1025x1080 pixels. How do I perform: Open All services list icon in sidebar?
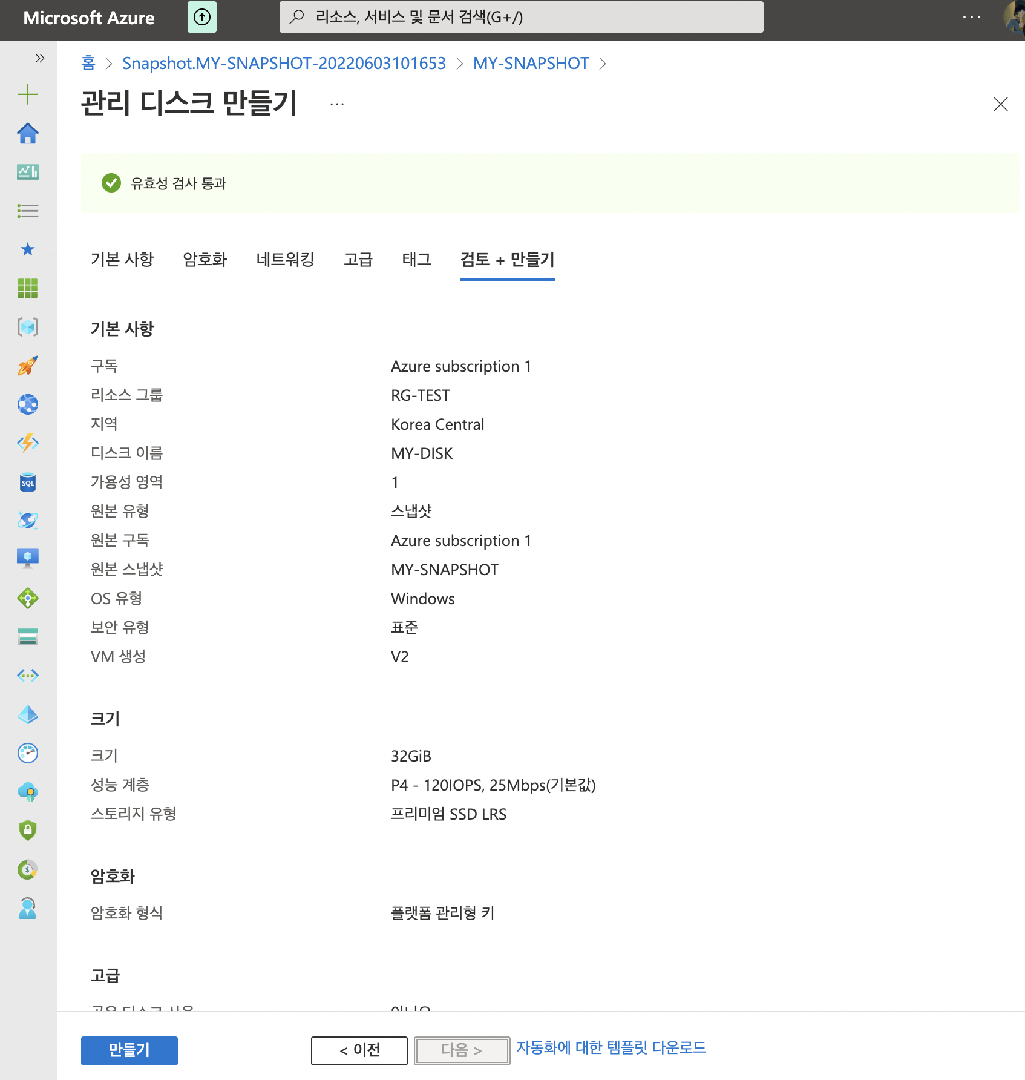pos(28,211)
